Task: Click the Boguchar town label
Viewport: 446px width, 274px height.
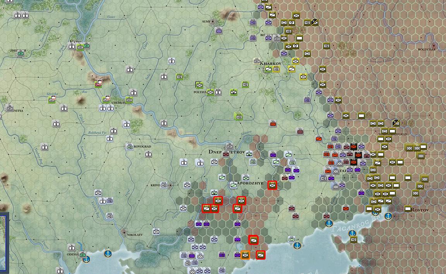Action: tap(427, 49)
